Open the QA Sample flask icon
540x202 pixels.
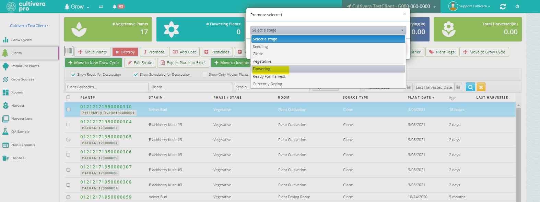tap(5, 132)
